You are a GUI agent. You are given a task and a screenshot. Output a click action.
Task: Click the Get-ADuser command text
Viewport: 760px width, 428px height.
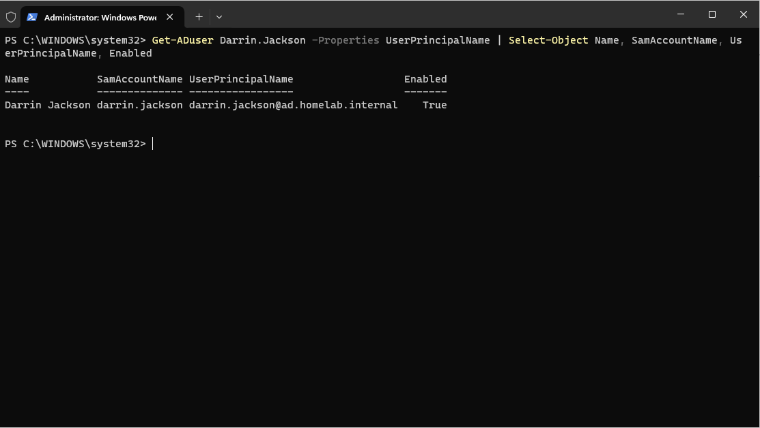tap(183, 40)
